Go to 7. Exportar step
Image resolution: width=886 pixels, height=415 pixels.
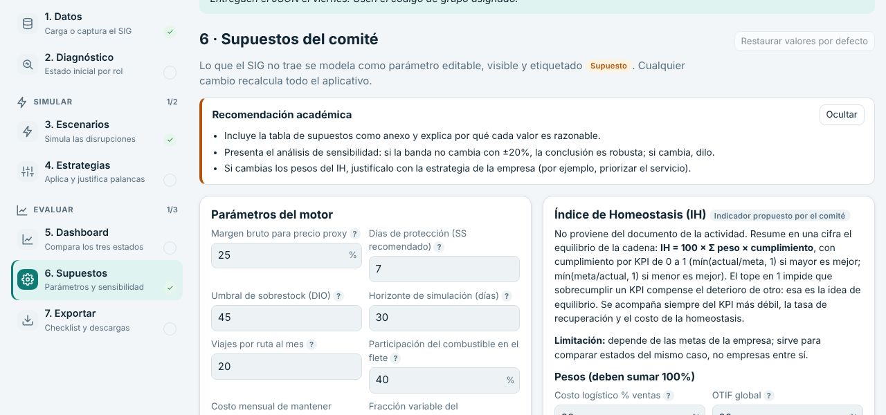coord(97,320)
